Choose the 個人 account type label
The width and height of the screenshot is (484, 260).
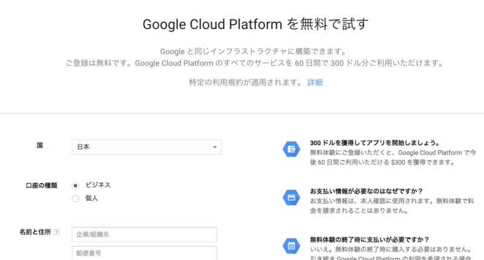click(x=92, y=198)
